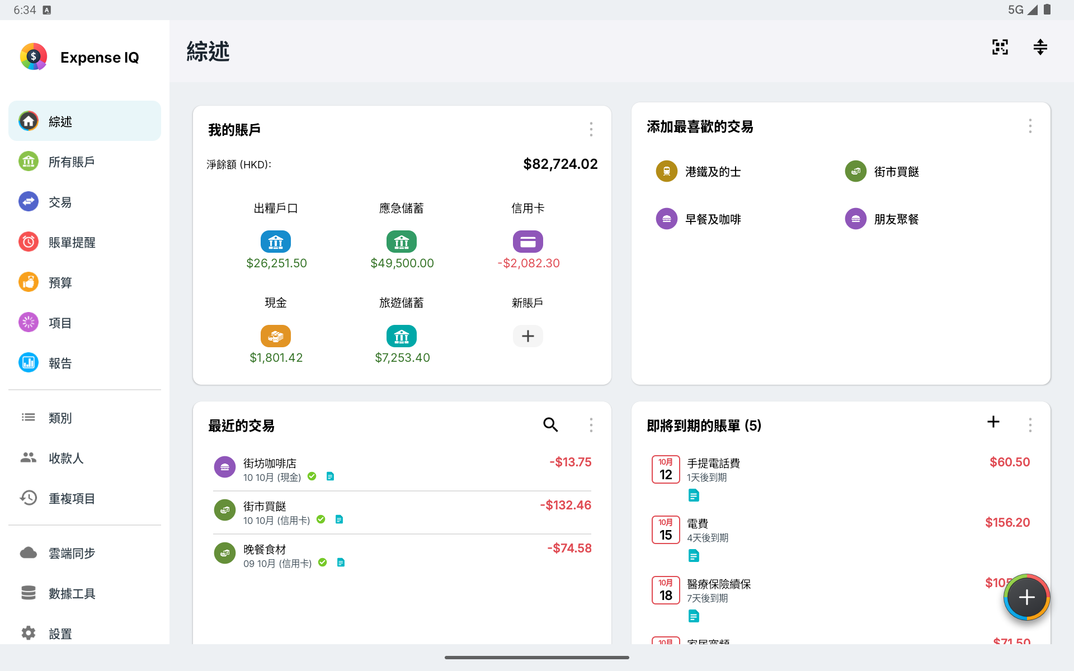This screenshot has height=671, width=1074.
Task: Select 綜述 in the sidebar
Action: [84, 121]
